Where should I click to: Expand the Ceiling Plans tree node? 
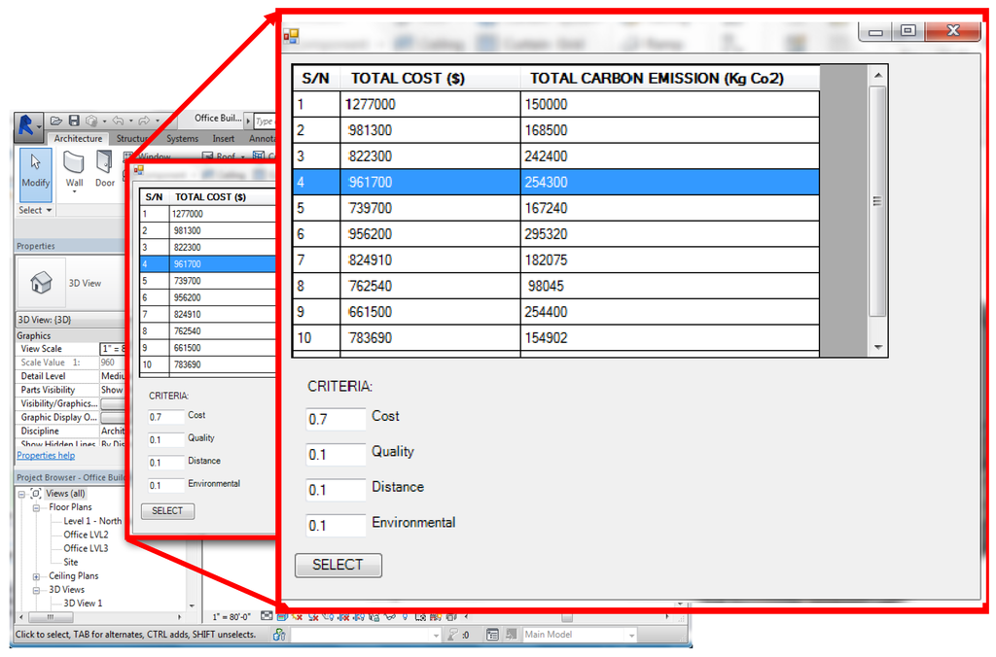(37, 576)
